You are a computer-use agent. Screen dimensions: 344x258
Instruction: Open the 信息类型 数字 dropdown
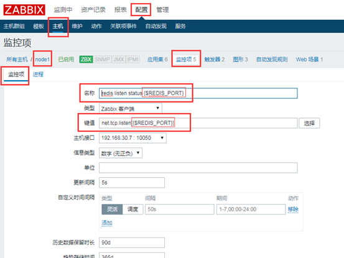coord(121,153)
